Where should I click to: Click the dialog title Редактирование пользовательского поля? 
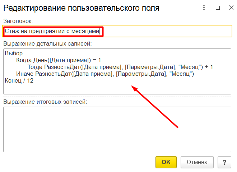click(x=81, y=8)
